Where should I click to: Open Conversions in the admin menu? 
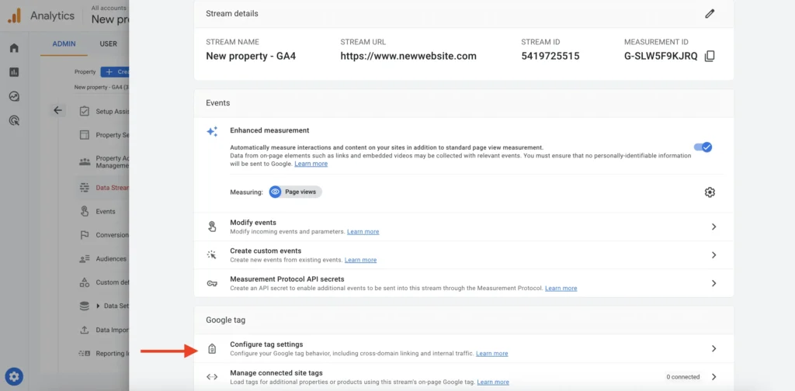click(113, 235)
